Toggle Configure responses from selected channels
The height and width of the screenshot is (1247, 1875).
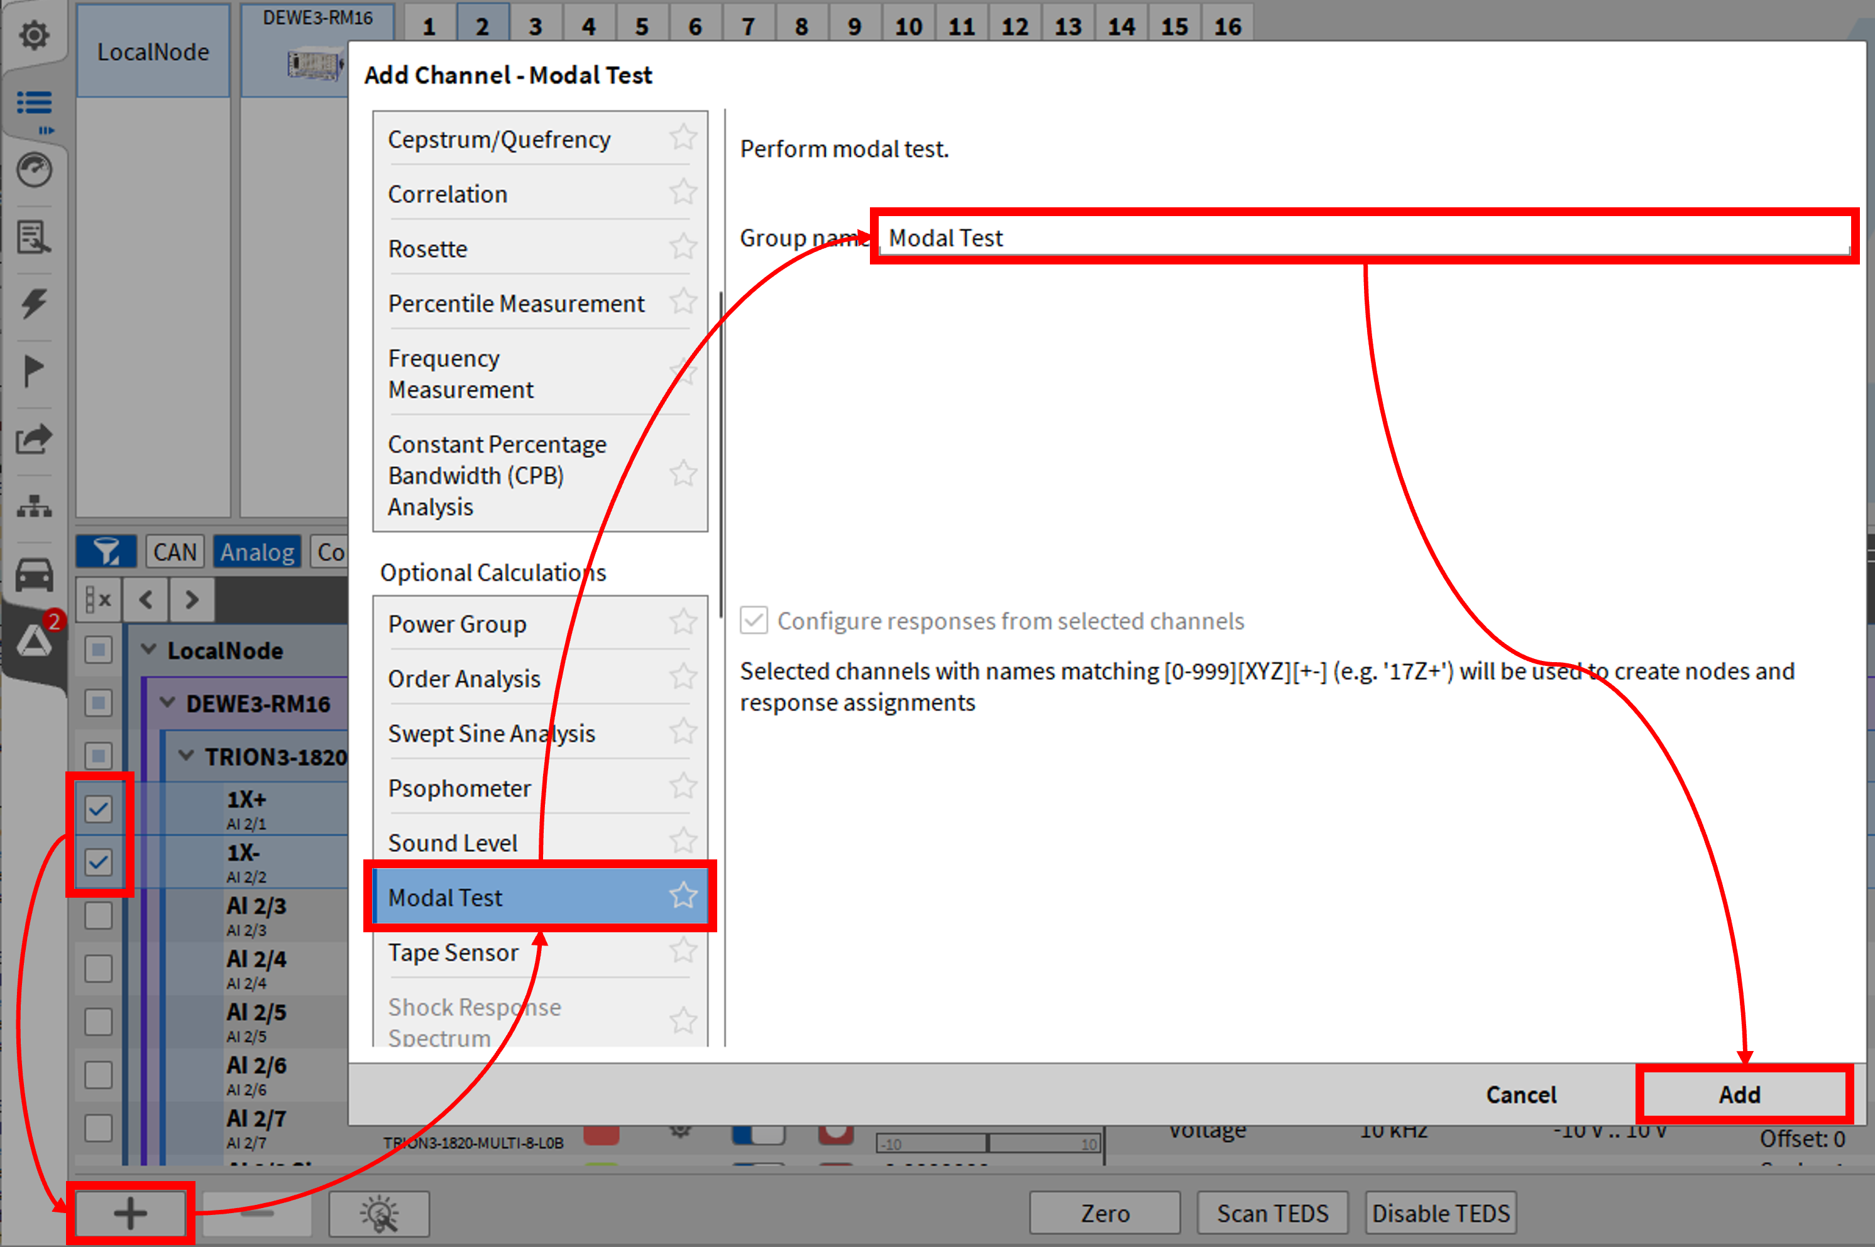coord(754,620)
